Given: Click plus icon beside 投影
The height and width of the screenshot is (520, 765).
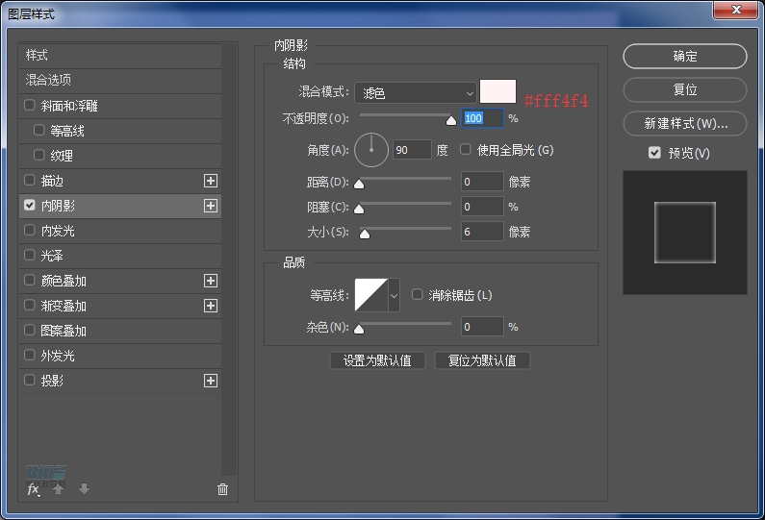Looking at the screenshot, I should (x=211, y=381).
